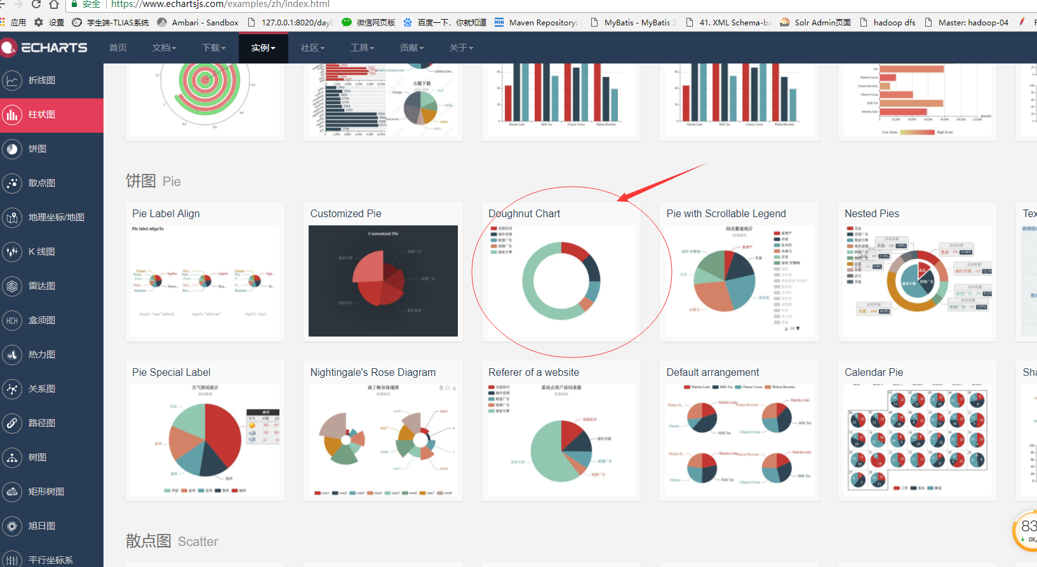Open the 工具 dropdown menu
The image size is (1037, 567).
click(362, 48)
